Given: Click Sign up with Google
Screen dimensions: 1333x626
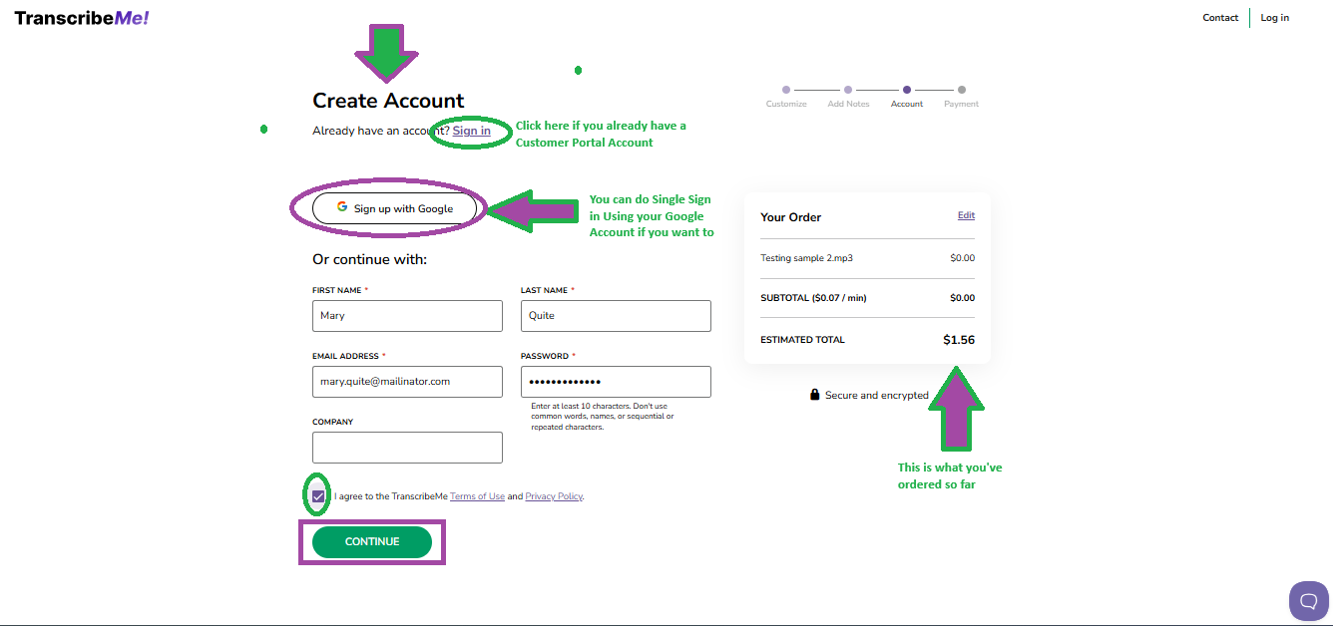Looking at the screenshot, I should [x=394, y=208].
